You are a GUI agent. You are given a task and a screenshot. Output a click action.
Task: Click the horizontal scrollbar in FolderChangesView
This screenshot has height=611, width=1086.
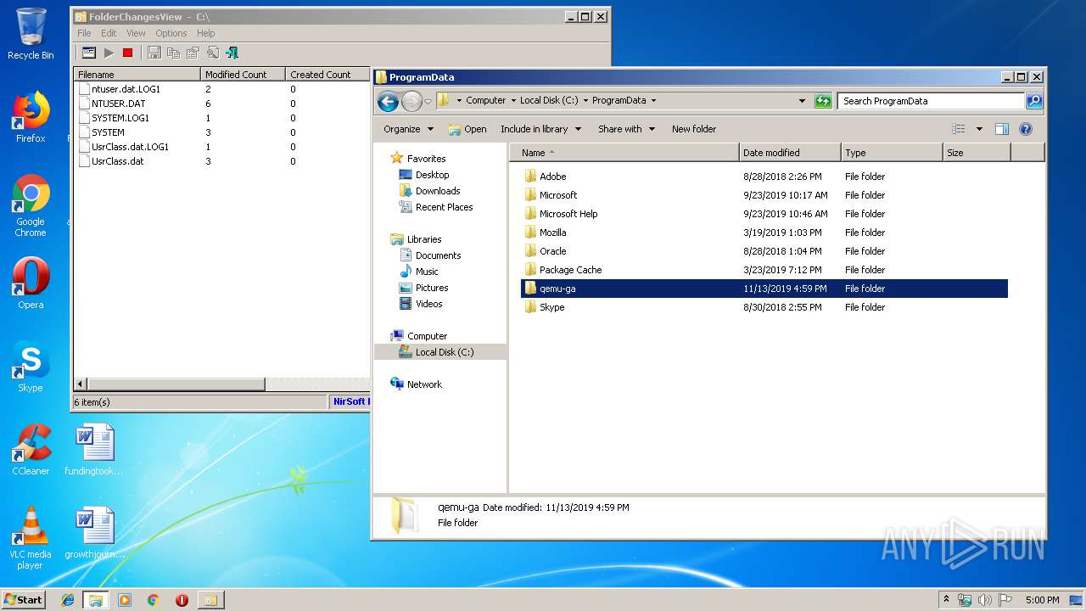[176, 384]
